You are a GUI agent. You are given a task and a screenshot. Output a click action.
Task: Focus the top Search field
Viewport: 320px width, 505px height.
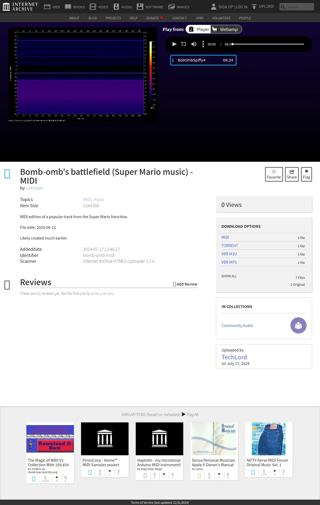pyautogui.click(x=297, y=7)
